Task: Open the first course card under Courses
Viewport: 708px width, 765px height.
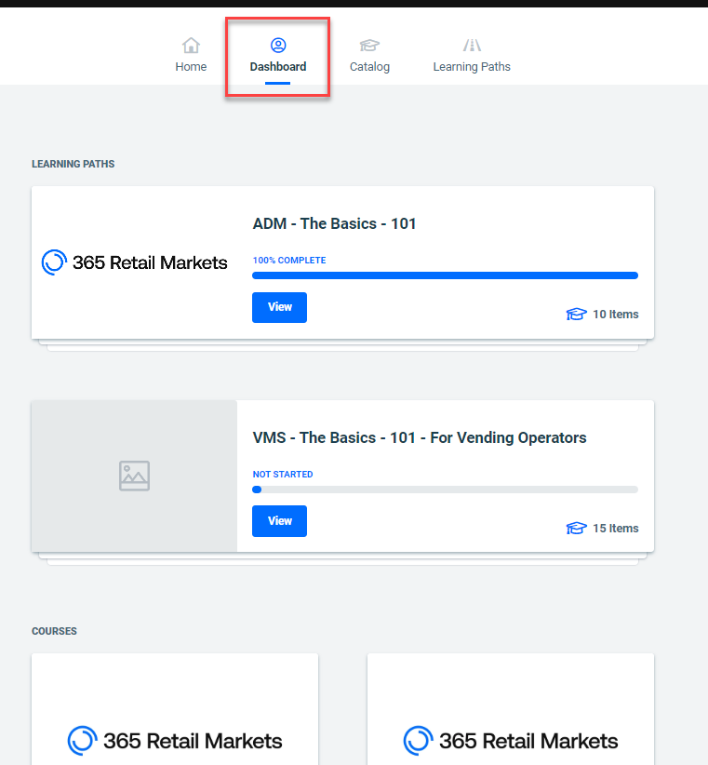Action: [x=175, y=709]
